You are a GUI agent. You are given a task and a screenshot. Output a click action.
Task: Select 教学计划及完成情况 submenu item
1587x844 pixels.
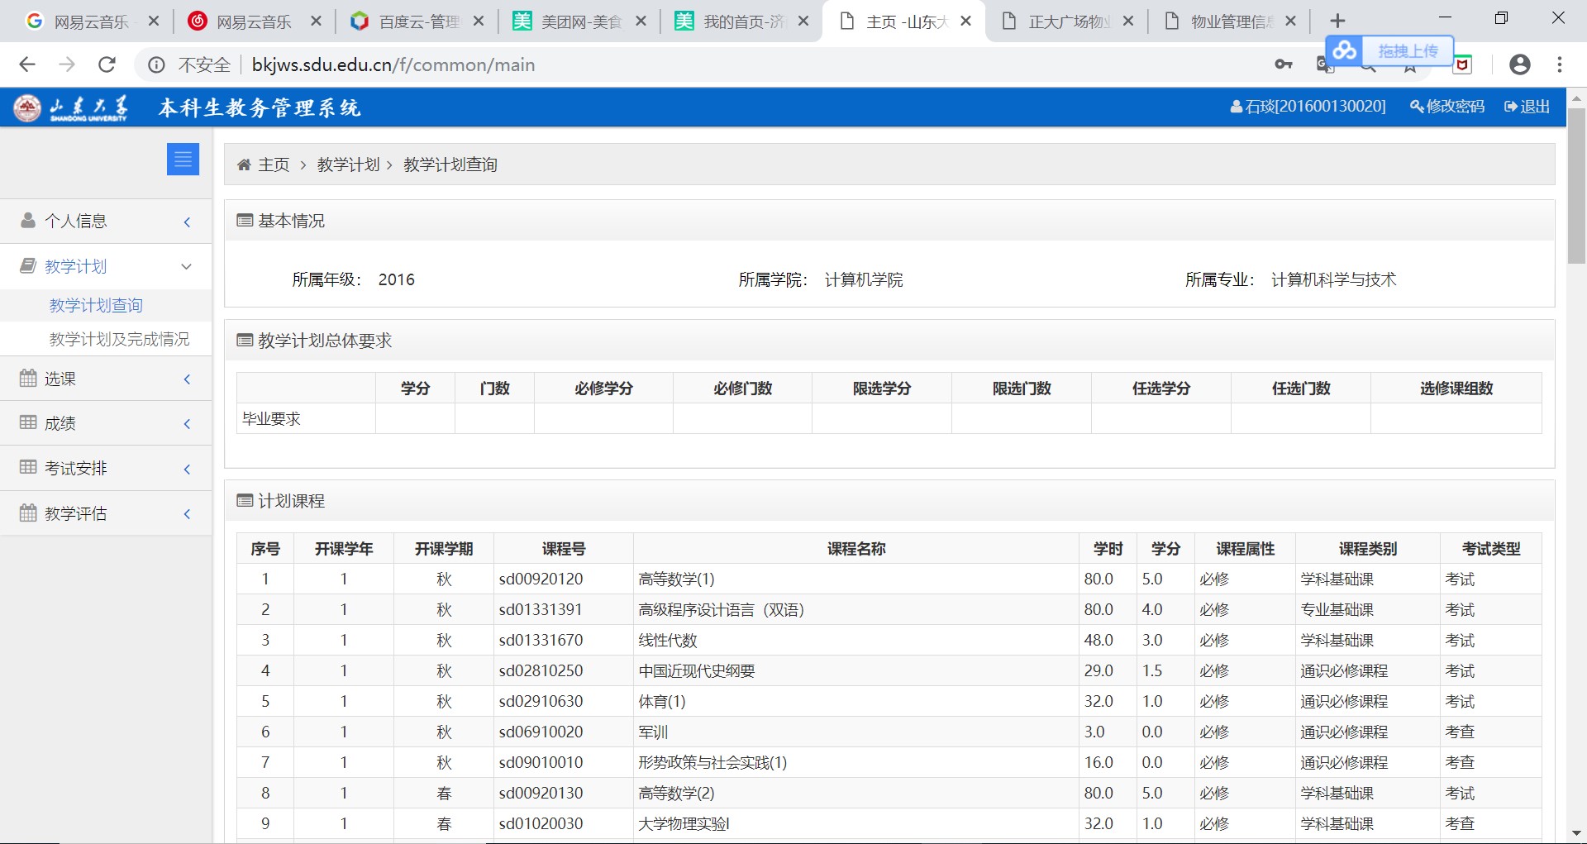click(x=119, y=339)
